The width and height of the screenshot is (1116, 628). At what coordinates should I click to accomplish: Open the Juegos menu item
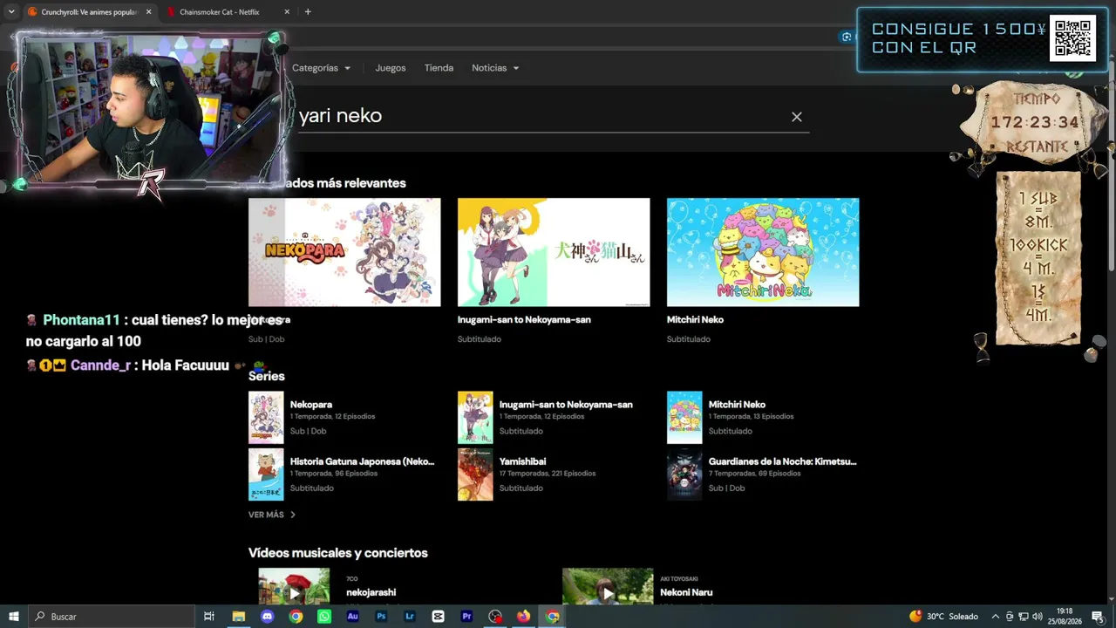coord(391,68)
